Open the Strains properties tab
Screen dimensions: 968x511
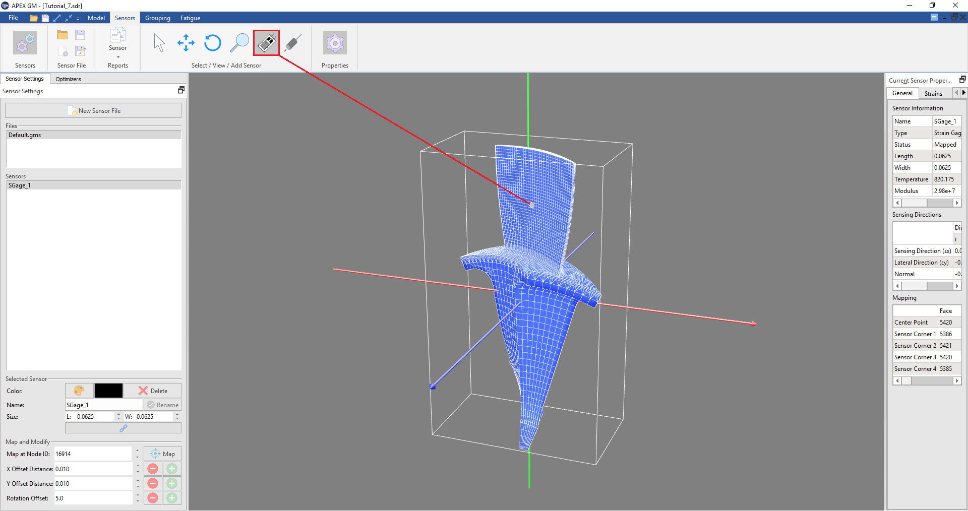point(933,93)
